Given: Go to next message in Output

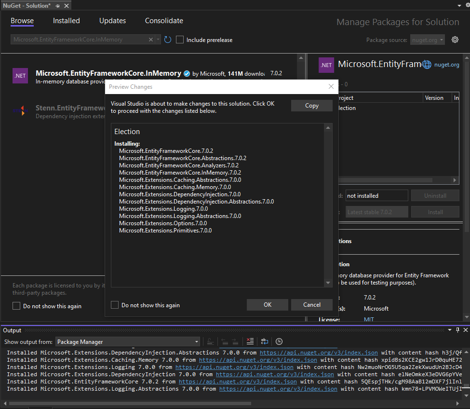Looking at the screenshot, I should tap(234, 341).
